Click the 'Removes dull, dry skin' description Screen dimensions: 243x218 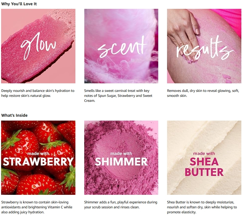click(x=203, y=93)
